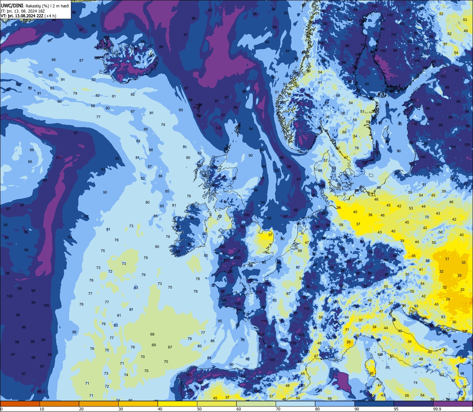Image resolution: width=473 pixels, height=412 pixels.
Task: Choose the 60–70% light green legend swatch
Action: point(256,404)
